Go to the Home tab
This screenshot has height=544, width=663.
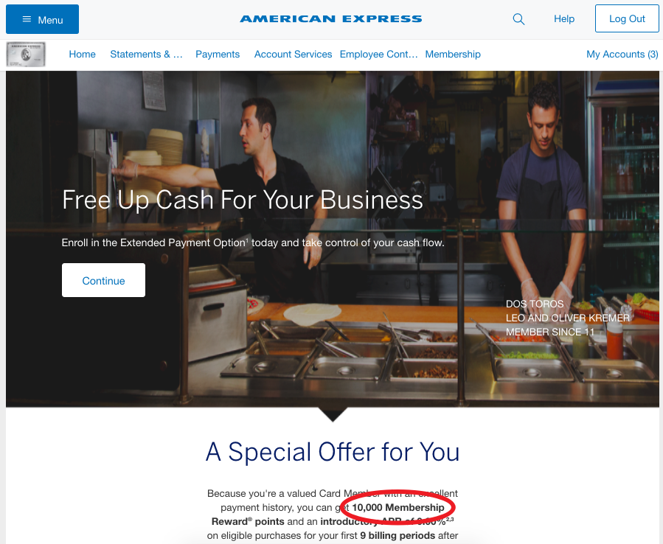(82, 54)
